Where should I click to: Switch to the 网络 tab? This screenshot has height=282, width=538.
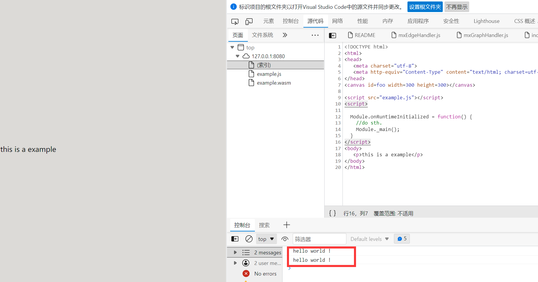337,21
